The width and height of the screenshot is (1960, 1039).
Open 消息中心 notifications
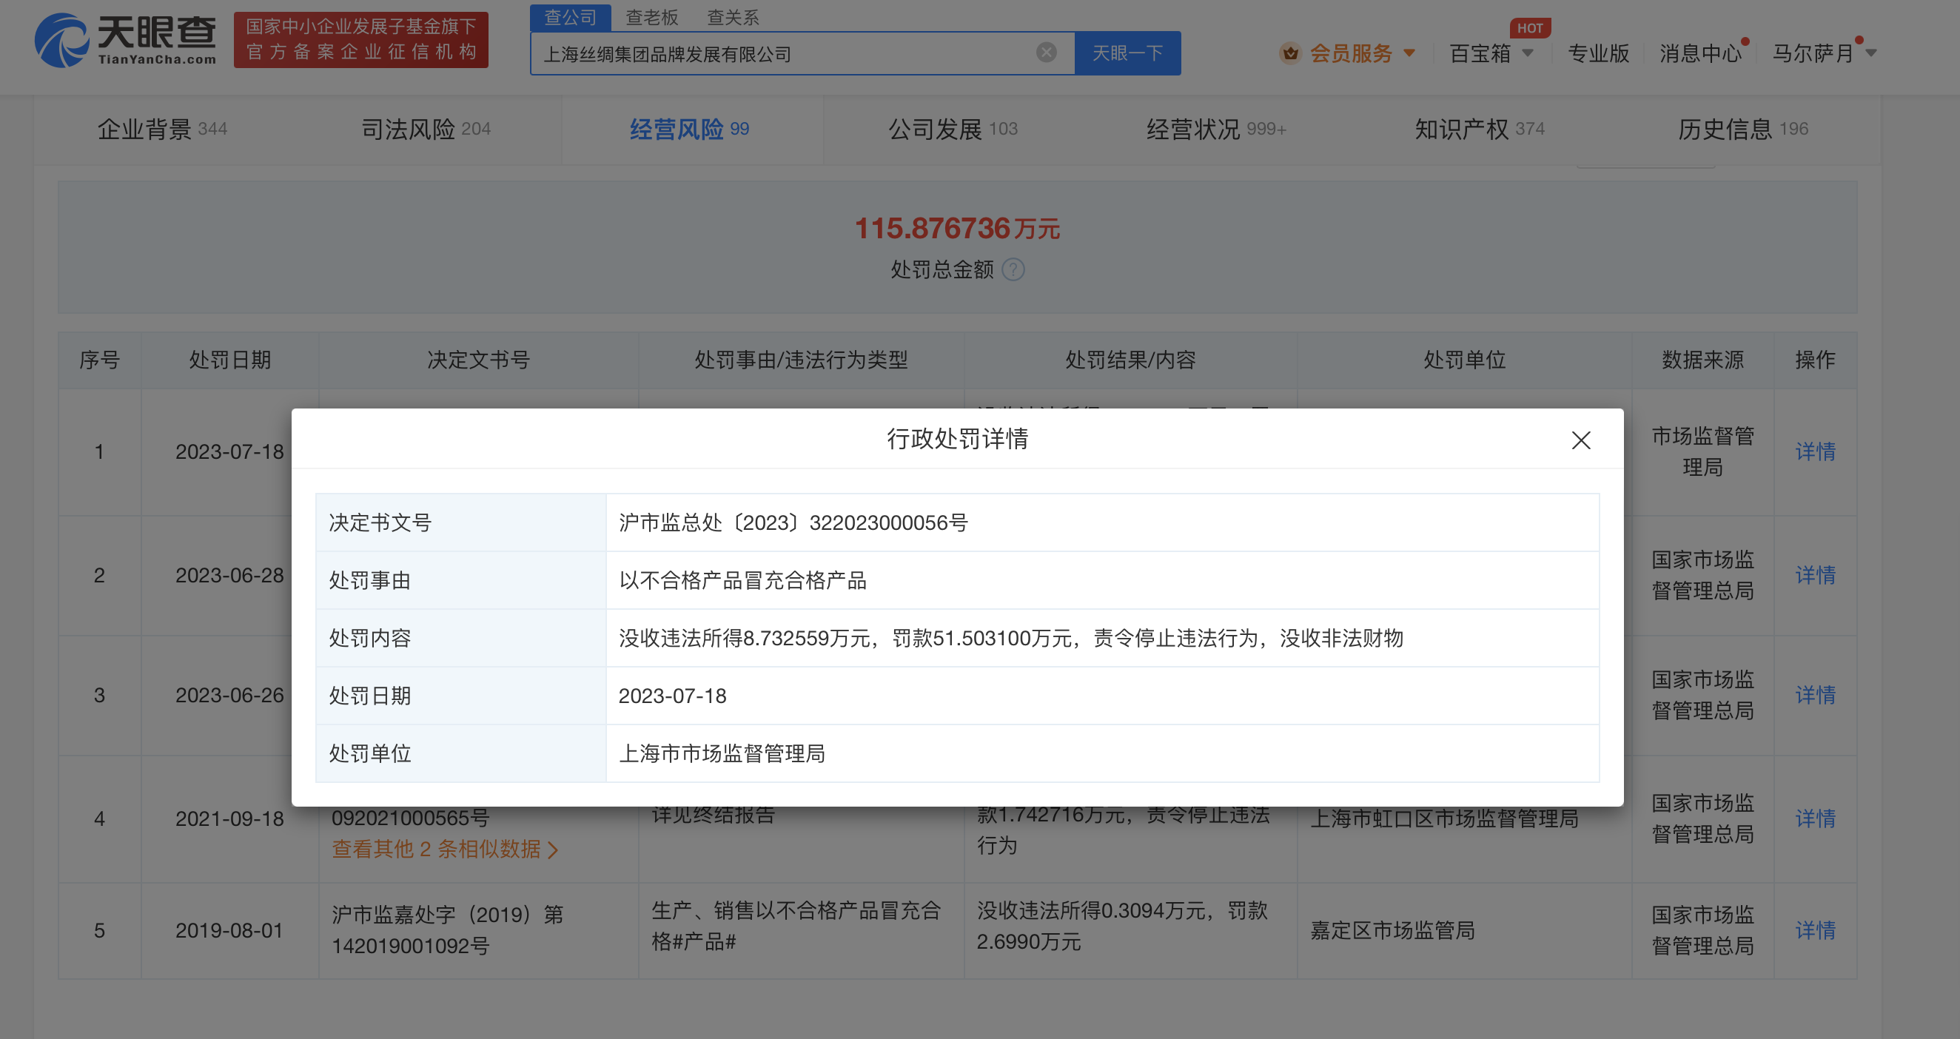click(x=1699, y=53)
